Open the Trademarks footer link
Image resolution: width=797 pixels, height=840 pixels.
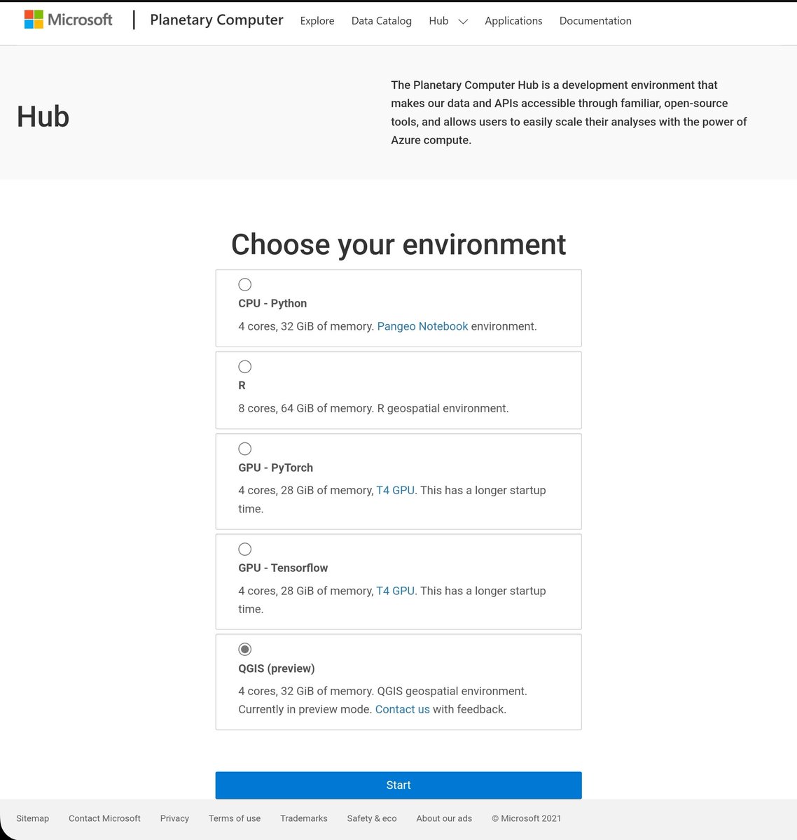pos(304,818)
